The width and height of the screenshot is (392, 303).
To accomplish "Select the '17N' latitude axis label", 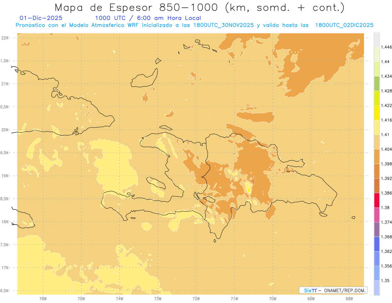I will (5, 268).
